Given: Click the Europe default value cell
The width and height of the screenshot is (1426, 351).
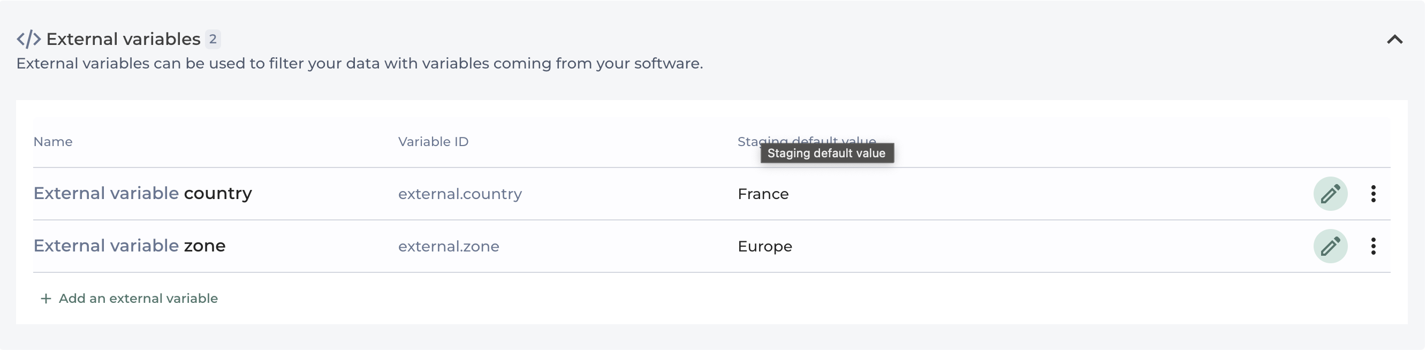Looking at the screenshot, I should pos(764,246).
